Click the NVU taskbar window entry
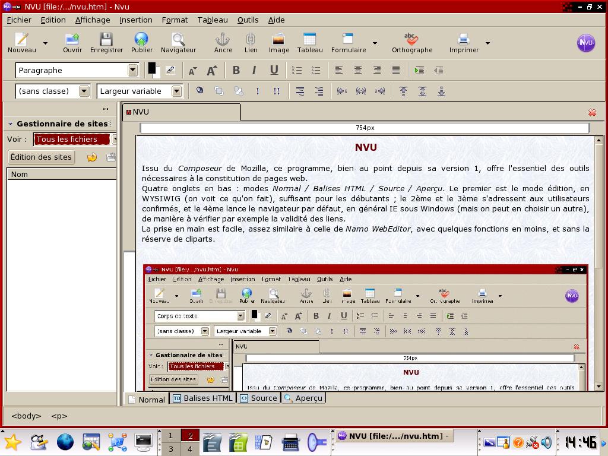Screen dimensions: 608x456 (393, 436)
